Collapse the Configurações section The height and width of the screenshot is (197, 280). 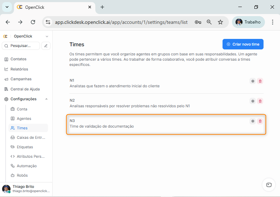pyautogui.click(x=47, y=99)
